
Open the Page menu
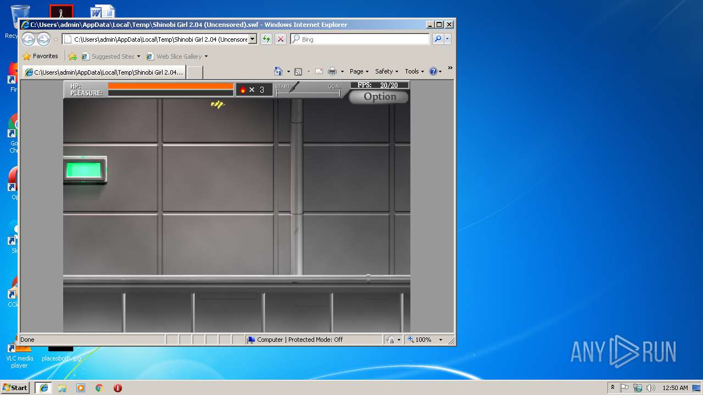click(359, 71)
